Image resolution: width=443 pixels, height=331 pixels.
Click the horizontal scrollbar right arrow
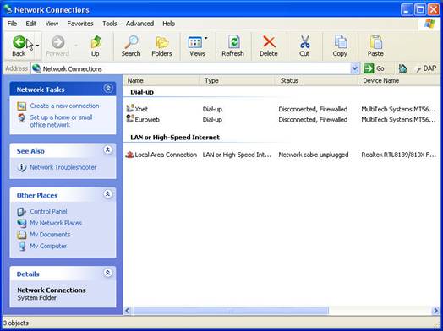click(x=435, y=311)
